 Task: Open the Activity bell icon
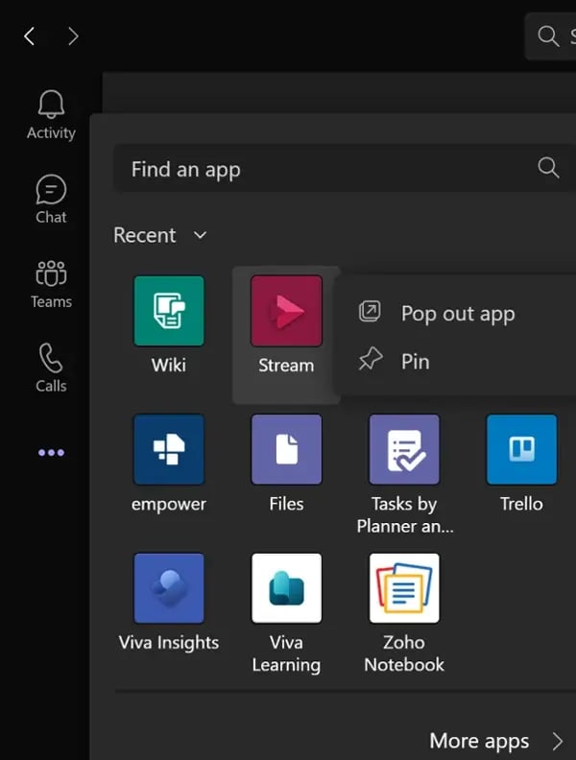point(51,104)
